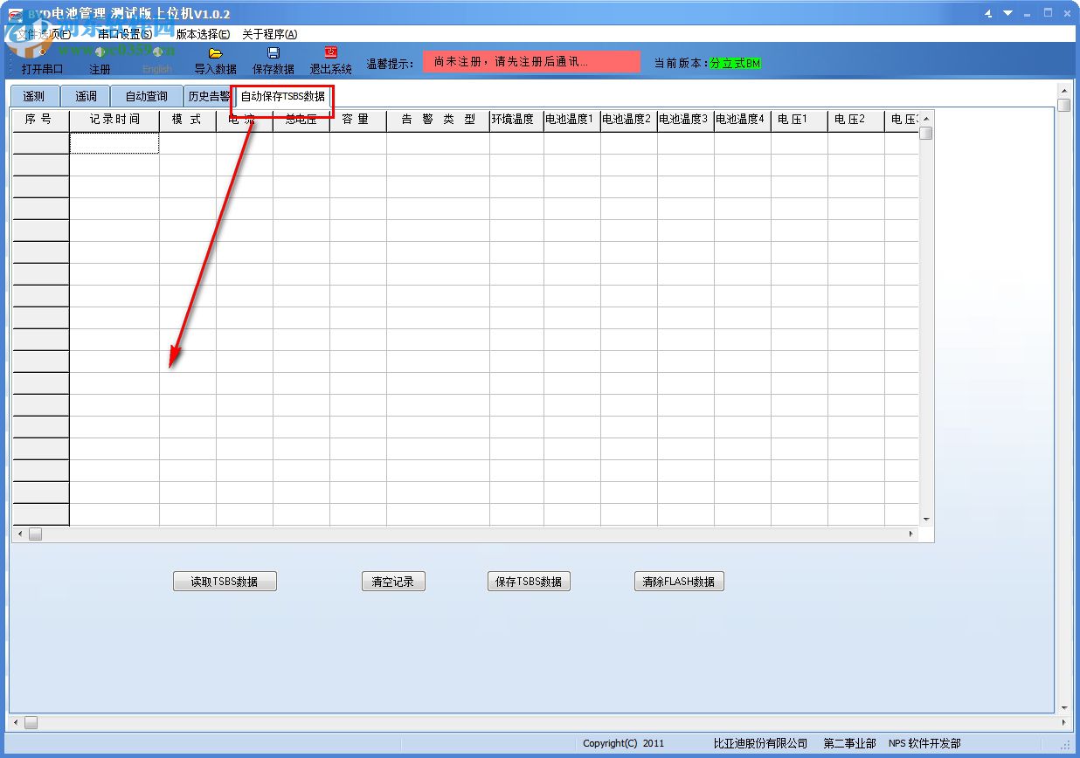Click the 注册 register toolbar icon
The height and width of the screenshot is (758, 1080).
pos(100,60)
